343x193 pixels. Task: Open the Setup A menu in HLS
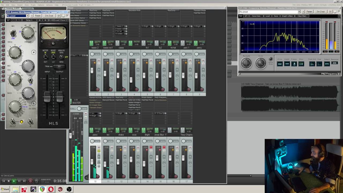click(29, 20)
